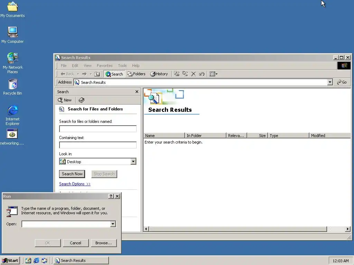Click the Go button

click(x=342, y=82)
